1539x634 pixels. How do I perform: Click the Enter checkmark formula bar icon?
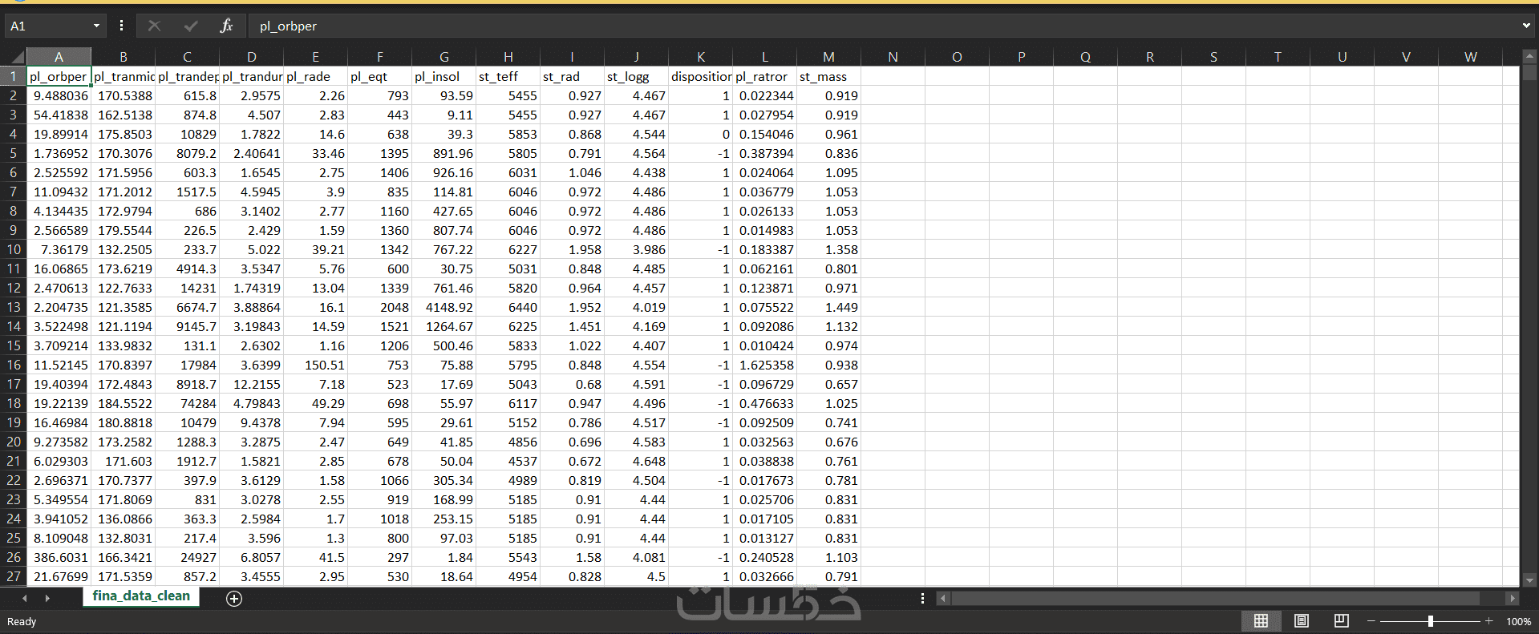click(191, 26)
